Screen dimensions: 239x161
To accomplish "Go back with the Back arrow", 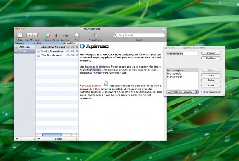I will 29,35.
